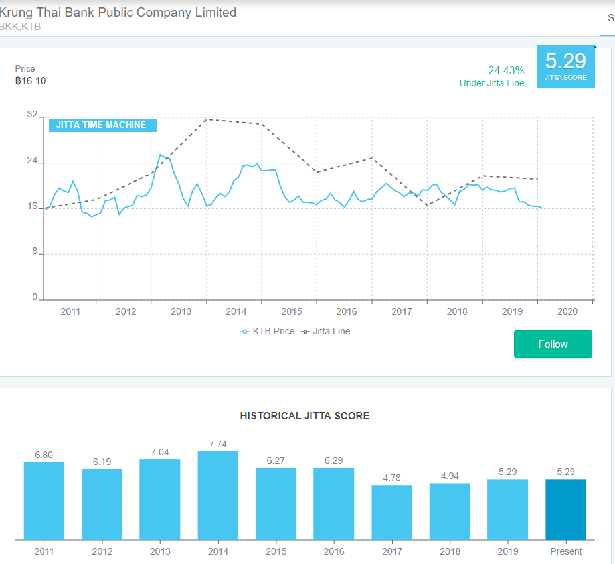Viewport: 615px width, 564px height.
Task: Click the 2017 label on price chart axis
Action: coord(402,311)
